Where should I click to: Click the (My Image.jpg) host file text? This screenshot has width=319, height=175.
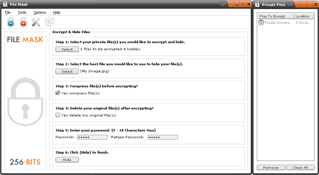click(x=95, y=71)
